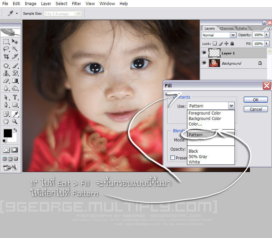The height and width of the screenshot is (238, 272).
Task: Select the Move tool
Action: pyautogui.click(x=15, y=41)
